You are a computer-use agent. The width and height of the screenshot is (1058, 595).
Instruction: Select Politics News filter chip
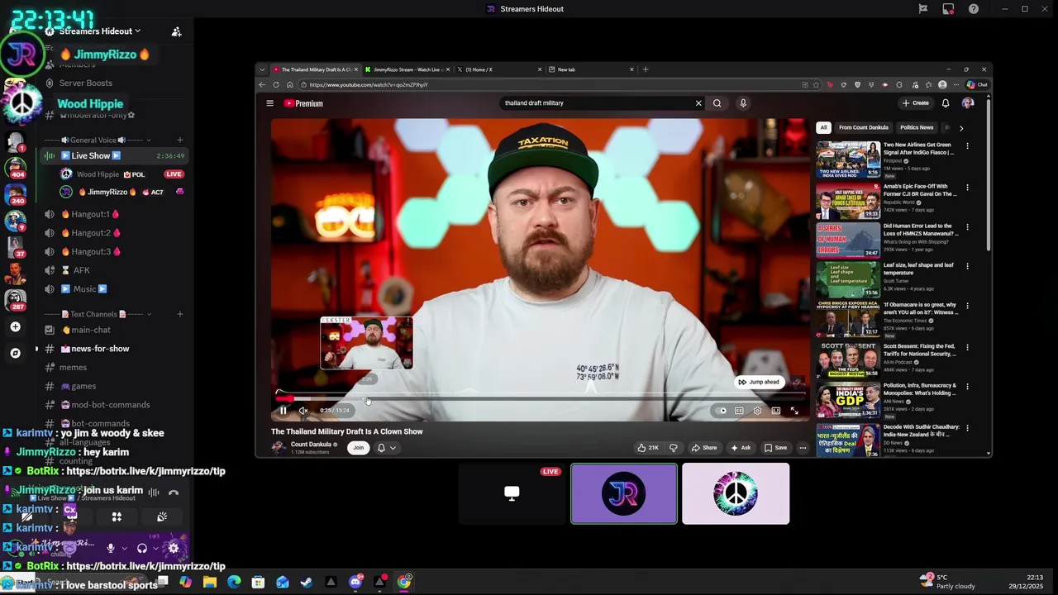[x=916, y=128]
